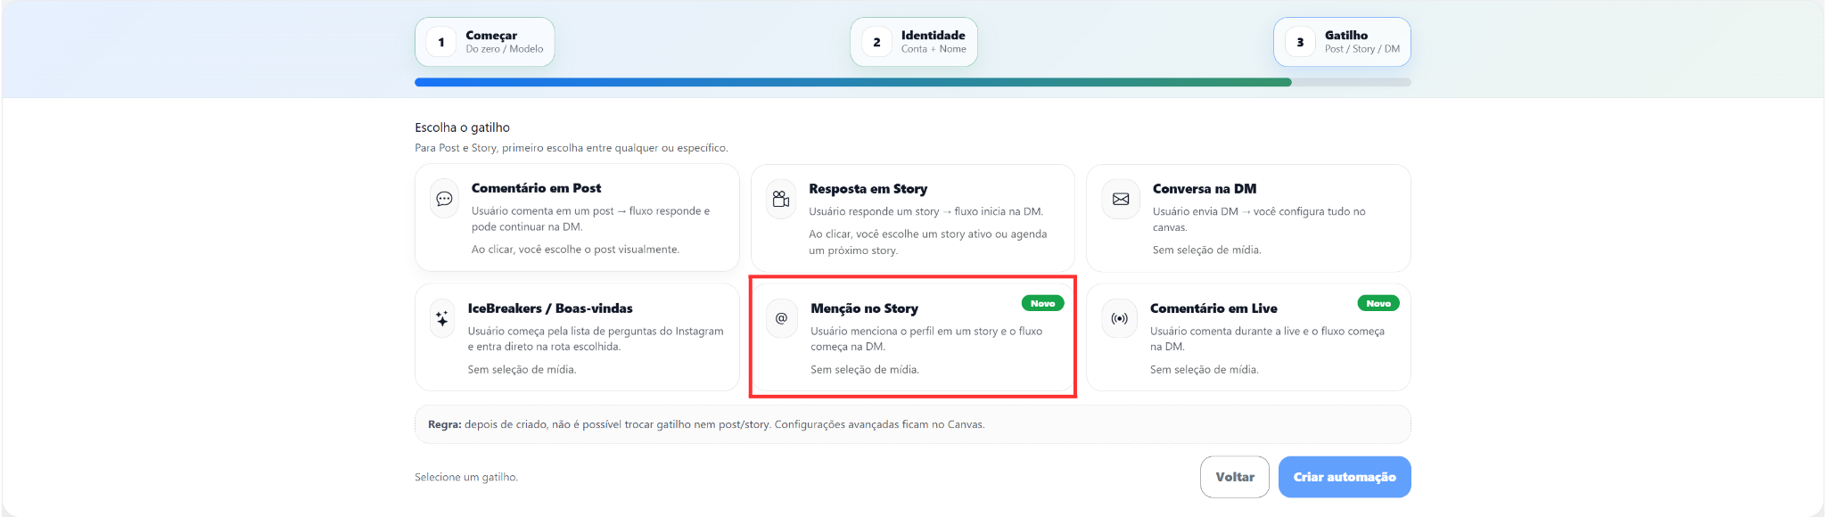This screenshot has height=517, width=1826.
Task: Click the camera icon for Resposta em Story
Action: click(x=781, y=199)
